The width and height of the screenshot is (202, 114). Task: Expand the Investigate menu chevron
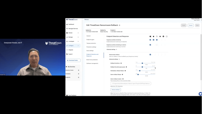[x=78, y=41]
